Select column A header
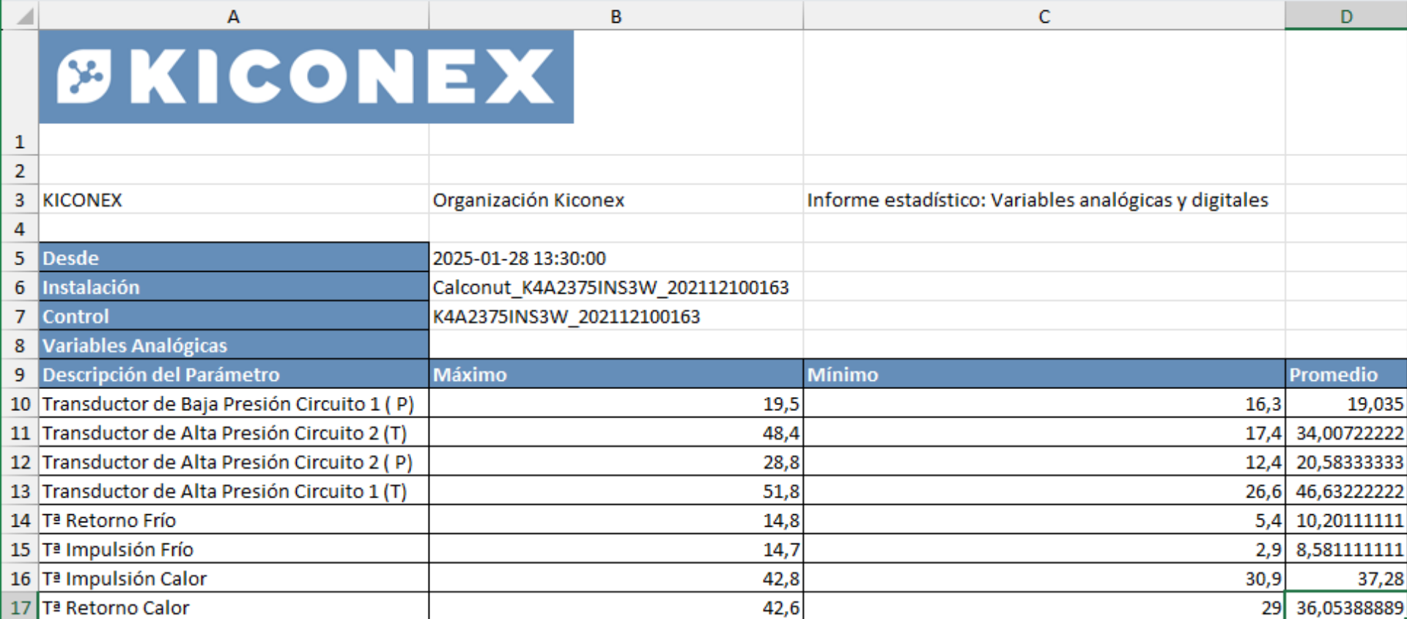This screenshot has width=1407, height=619. [x=233, y=16]
